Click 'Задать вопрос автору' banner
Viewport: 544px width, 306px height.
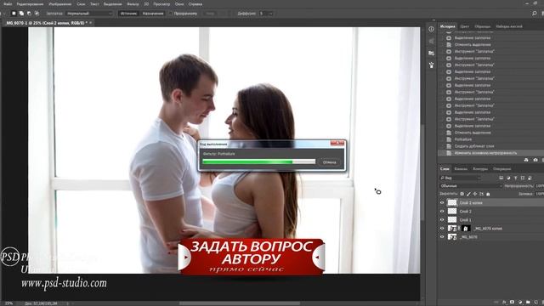[x=252, y=257]
